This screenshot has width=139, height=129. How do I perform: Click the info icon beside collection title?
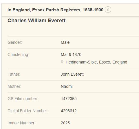coord(108,10)
